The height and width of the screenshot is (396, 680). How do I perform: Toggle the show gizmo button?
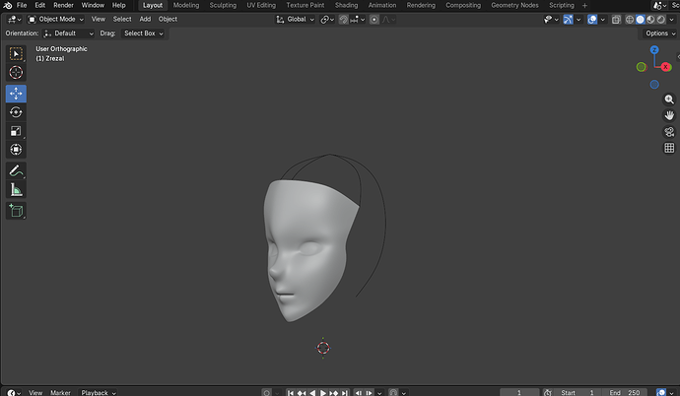point(568,20)
